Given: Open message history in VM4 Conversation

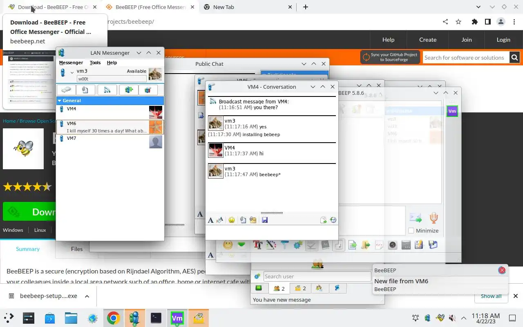Looking at the screenshot, I should point(333,220).
